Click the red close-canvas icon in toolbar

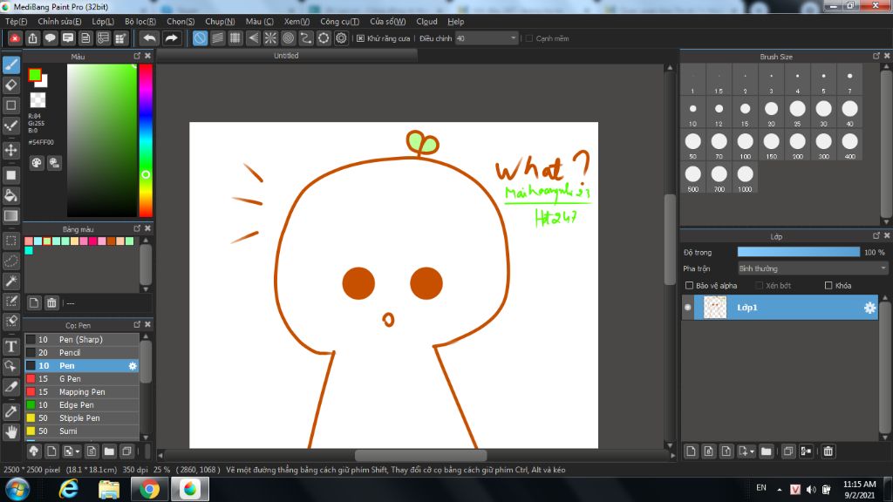pyautogui.click(x=15, y=38)
